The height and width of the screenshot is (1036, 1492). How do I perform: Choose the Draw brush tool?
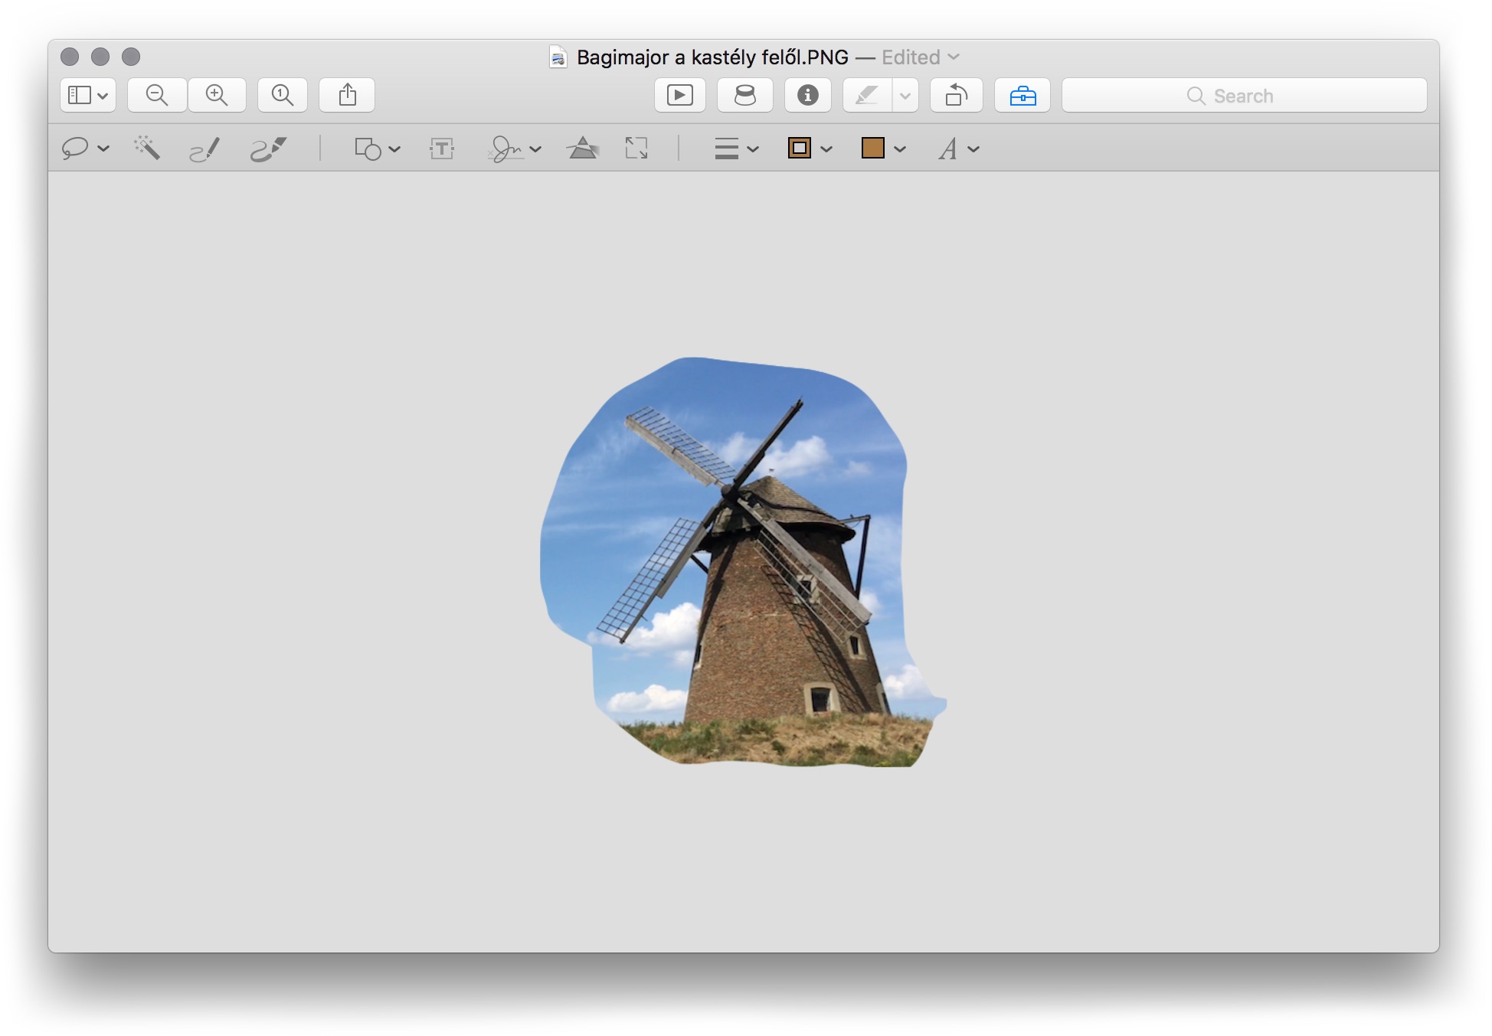tap(268, 149)
